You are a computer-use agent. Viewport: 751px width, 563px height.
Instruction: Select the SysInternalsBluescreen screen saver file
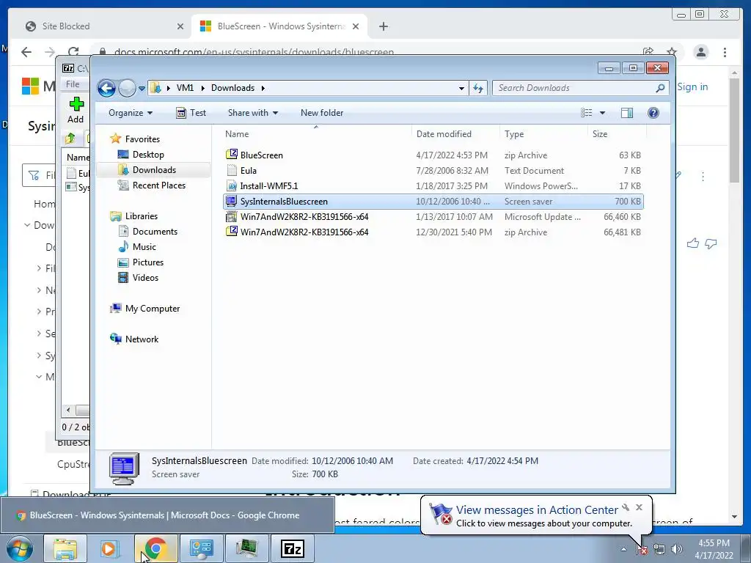pyautogui.click(x=433, y=202)
